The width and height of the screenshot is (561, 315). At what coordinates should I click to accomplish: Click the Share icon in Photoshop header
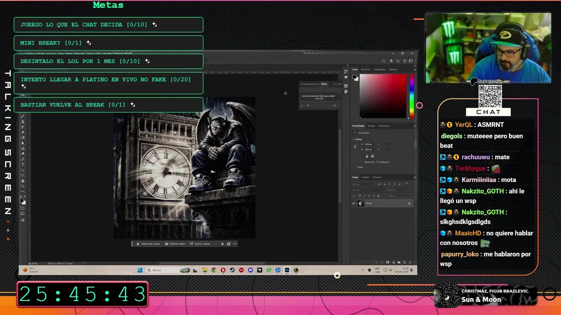[x=383, y=61]
